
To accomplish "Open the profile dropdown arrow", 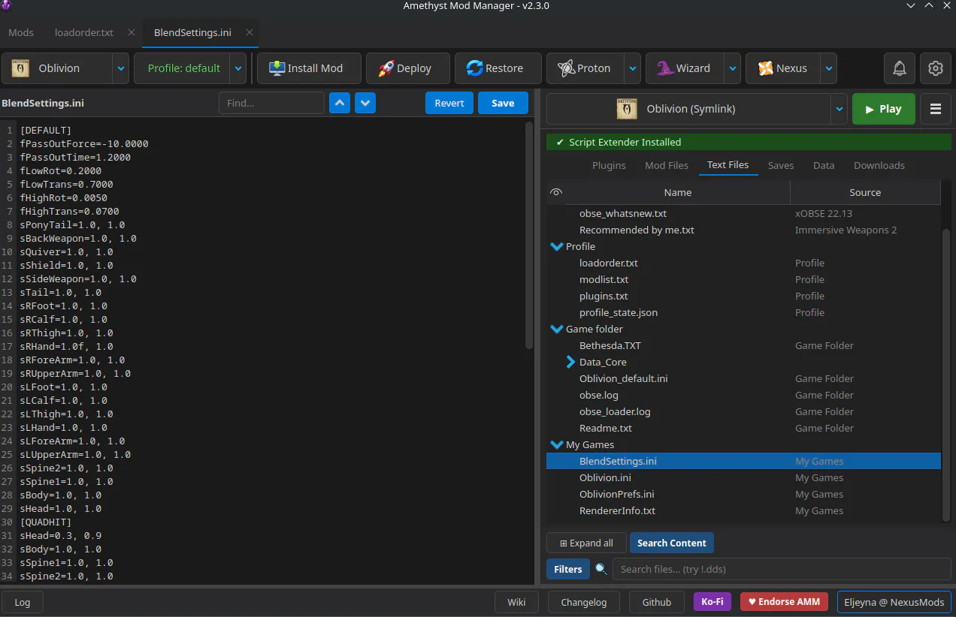I will coord(238,68).
